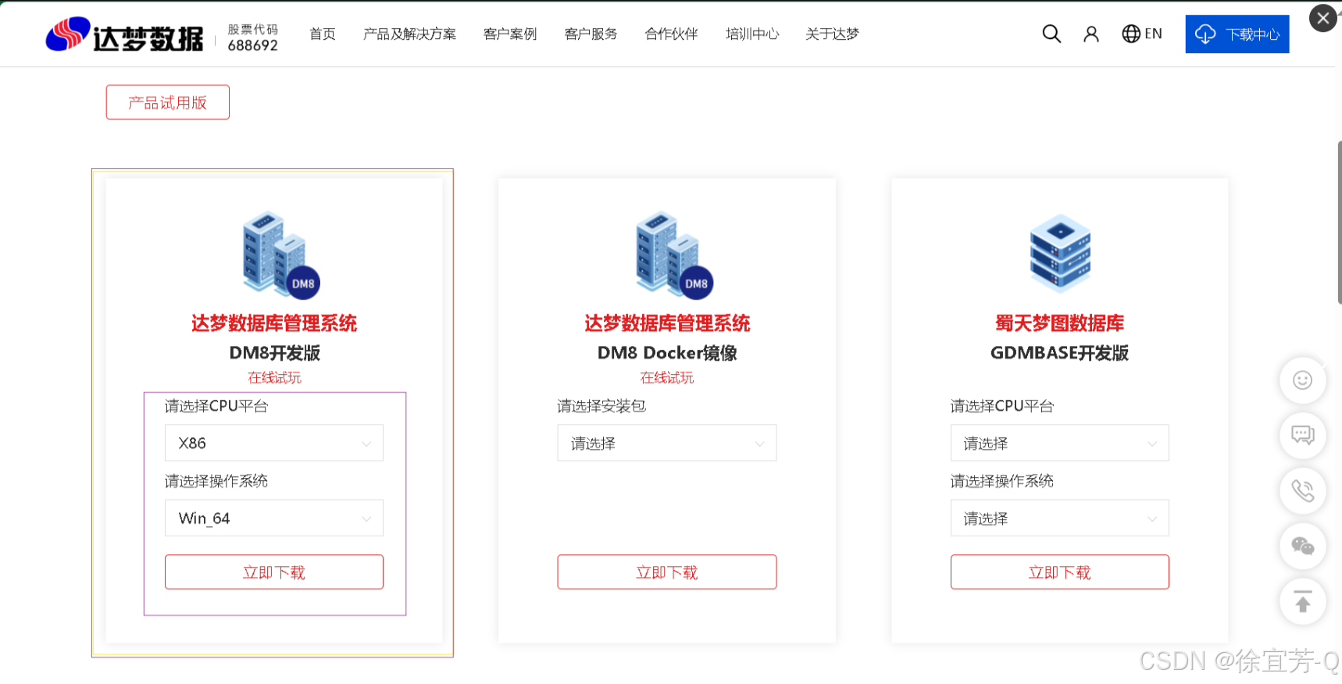Select the 产品试用版 tab button
1342x684 pixels.
coord(168,102)
